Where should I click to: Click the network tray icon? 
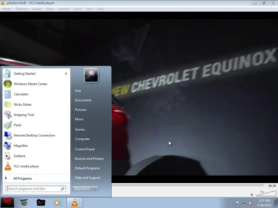click(244, 203)
